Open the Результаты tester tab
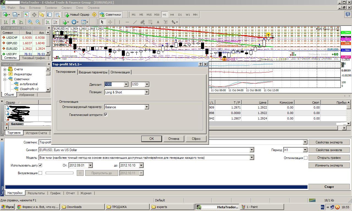The image size is (352, 211). click(x=36, y=193)
